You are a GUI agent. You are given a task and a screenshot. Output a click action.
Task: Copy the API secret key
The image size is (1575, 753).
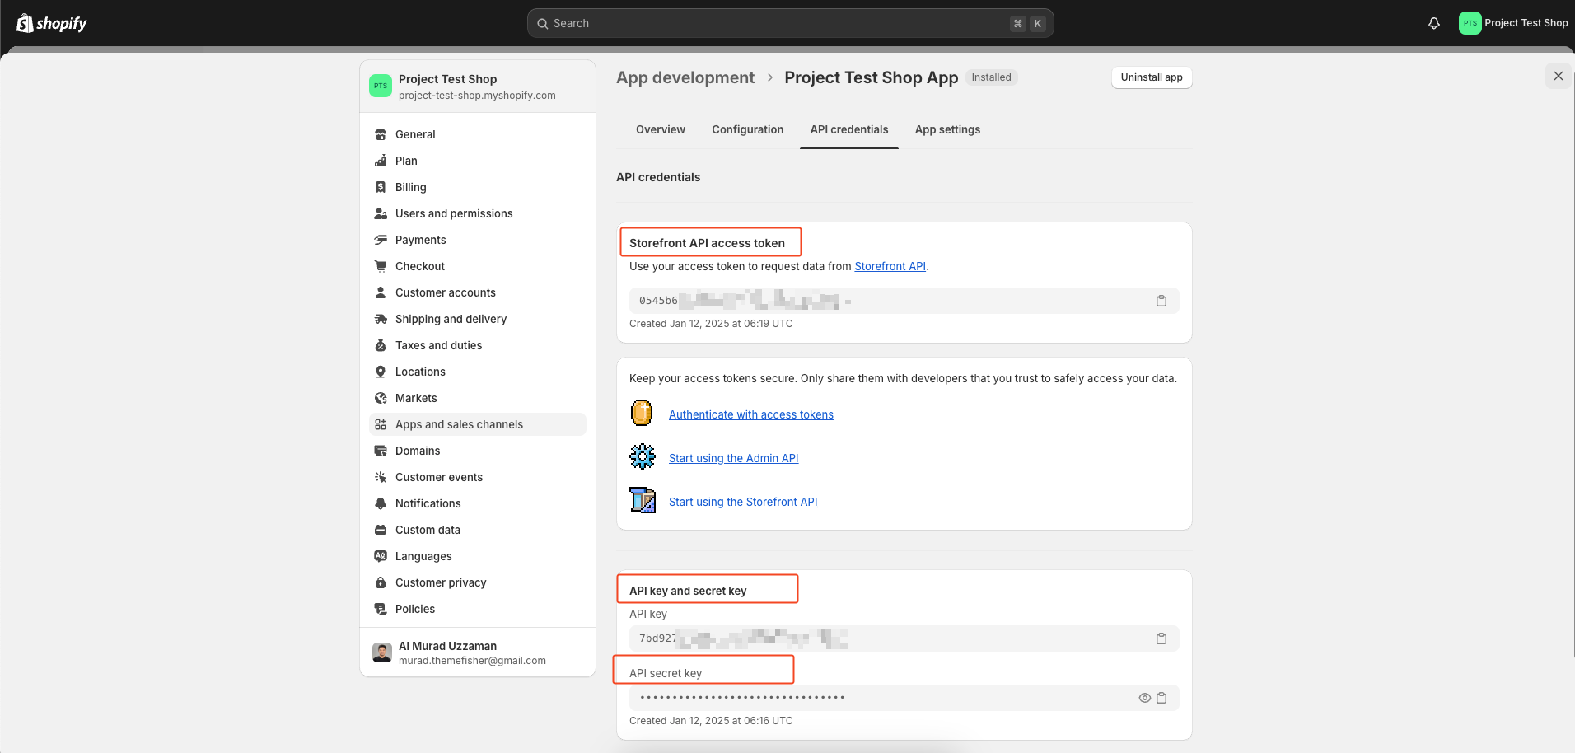pyautogui.click(x=1161, y=698)
